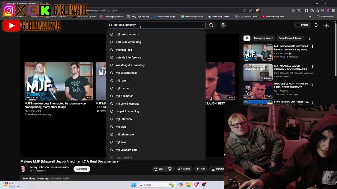Share the Making MJF video

pyautogui.click(x=184, y=169)
